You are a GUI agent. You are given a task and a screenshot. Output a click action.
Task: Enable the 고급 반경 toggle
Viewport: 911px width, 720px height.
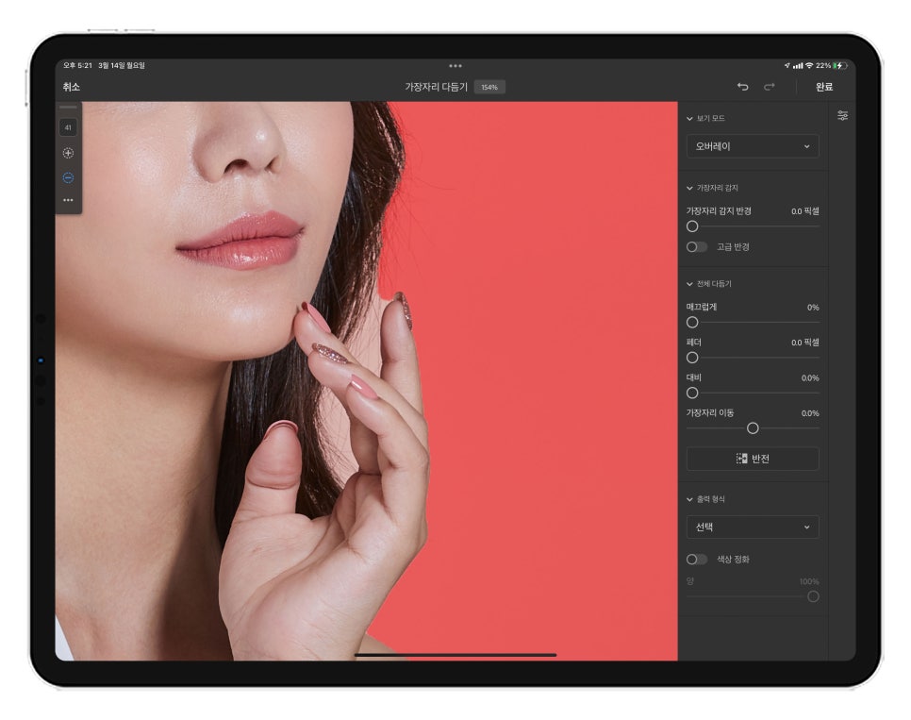(697, 247)
